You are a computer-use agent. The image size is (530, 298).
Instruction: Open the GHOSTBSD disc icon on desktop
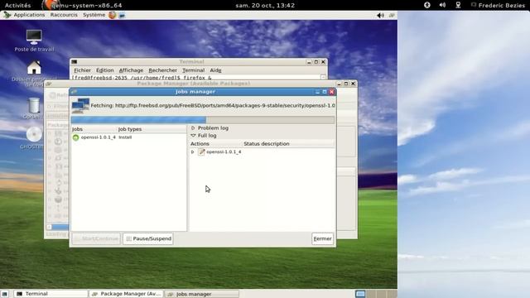[34, 134]
